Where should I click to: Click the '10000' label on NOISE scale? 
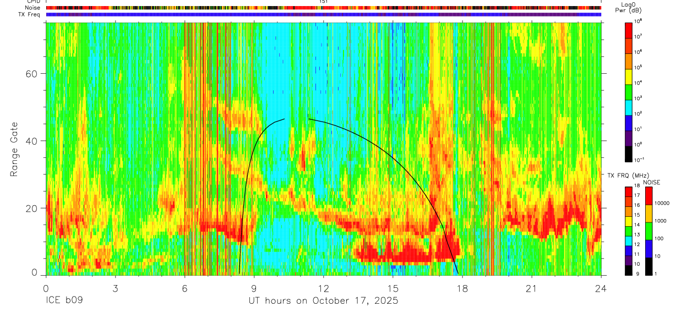tap(662, 203)
